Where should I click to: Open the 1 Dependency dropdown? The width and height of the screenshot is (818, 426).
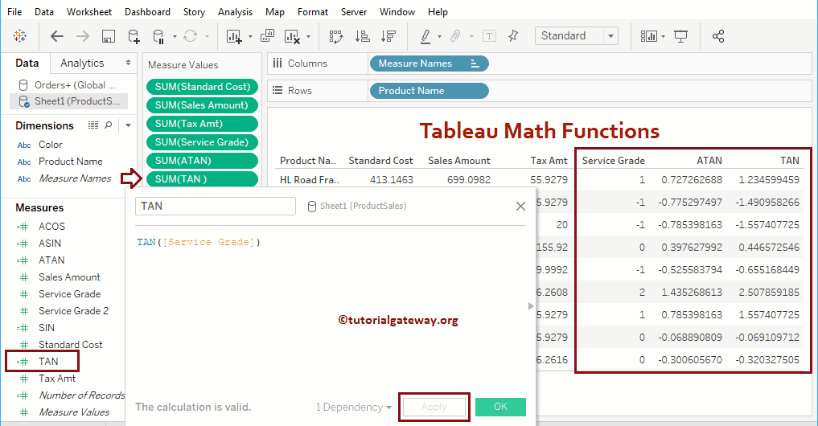[354, 408]
